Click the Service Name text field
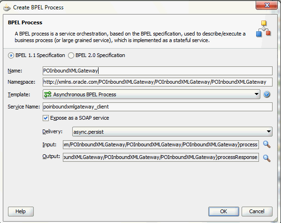Image resolution: width=281 pixels, height=223 pixels. coord(158,107)
